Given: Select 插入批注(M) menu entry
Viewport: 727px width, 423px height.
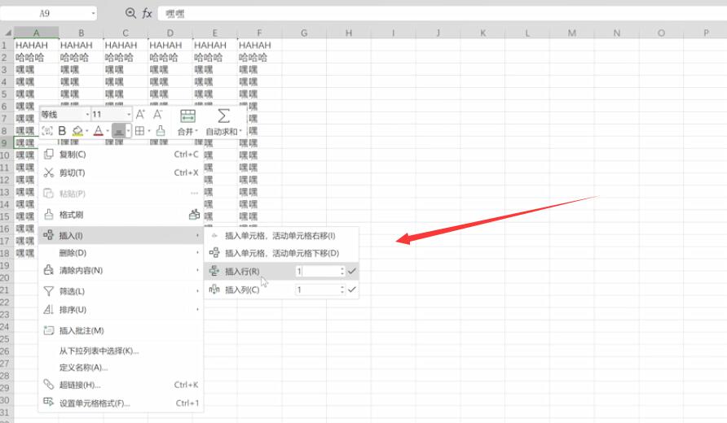Looking at the screenshot, I should (121, 330).
